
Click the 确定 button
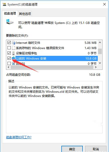coord(72,149)
